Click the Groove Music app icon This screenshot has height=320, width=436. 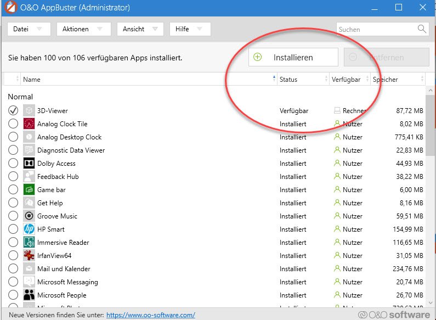click(x=29, y=216)
